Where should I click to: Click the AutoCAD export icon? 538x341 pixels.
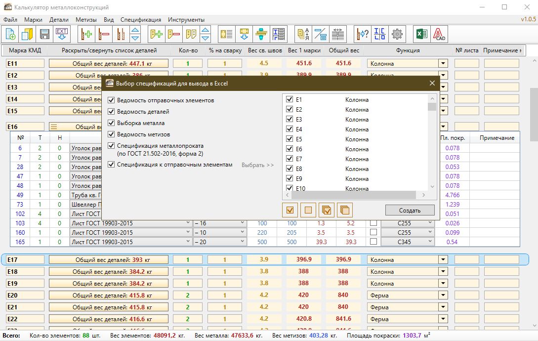point(439,34)
